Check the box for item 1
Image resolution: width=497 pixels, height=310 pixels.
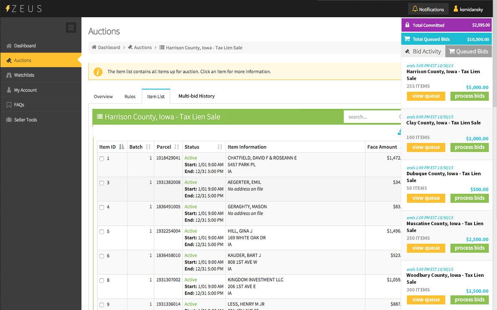[x=102, y=158]
